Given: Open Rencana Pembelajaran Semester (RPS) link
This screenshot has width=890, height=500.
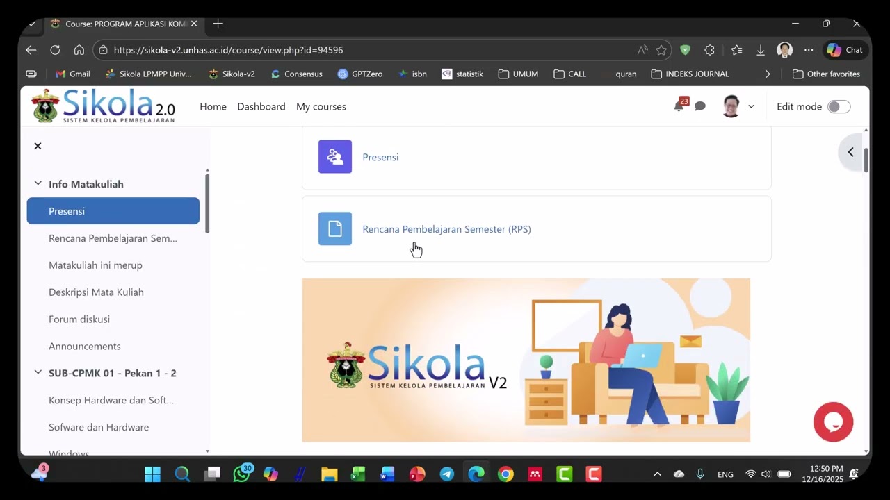Looking at the screenshot, I should (x=446, y=229).
